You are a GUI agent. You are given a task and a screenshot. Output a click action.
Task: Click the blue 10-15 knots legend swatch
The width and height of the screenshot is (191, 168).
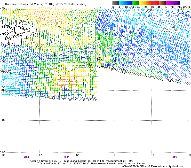pos(129,3)
